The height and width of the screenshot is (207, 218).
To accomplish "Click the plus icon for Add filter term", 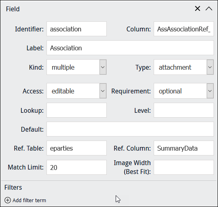I will (8, 200).
